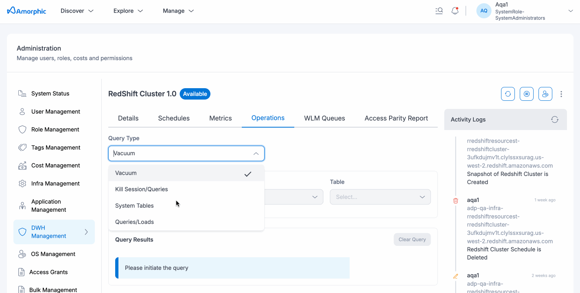Image resolution: width=580 pixels, height=293 pixels.
Task: Switch to the Schedules tab
Action: (x=174, y=118)
